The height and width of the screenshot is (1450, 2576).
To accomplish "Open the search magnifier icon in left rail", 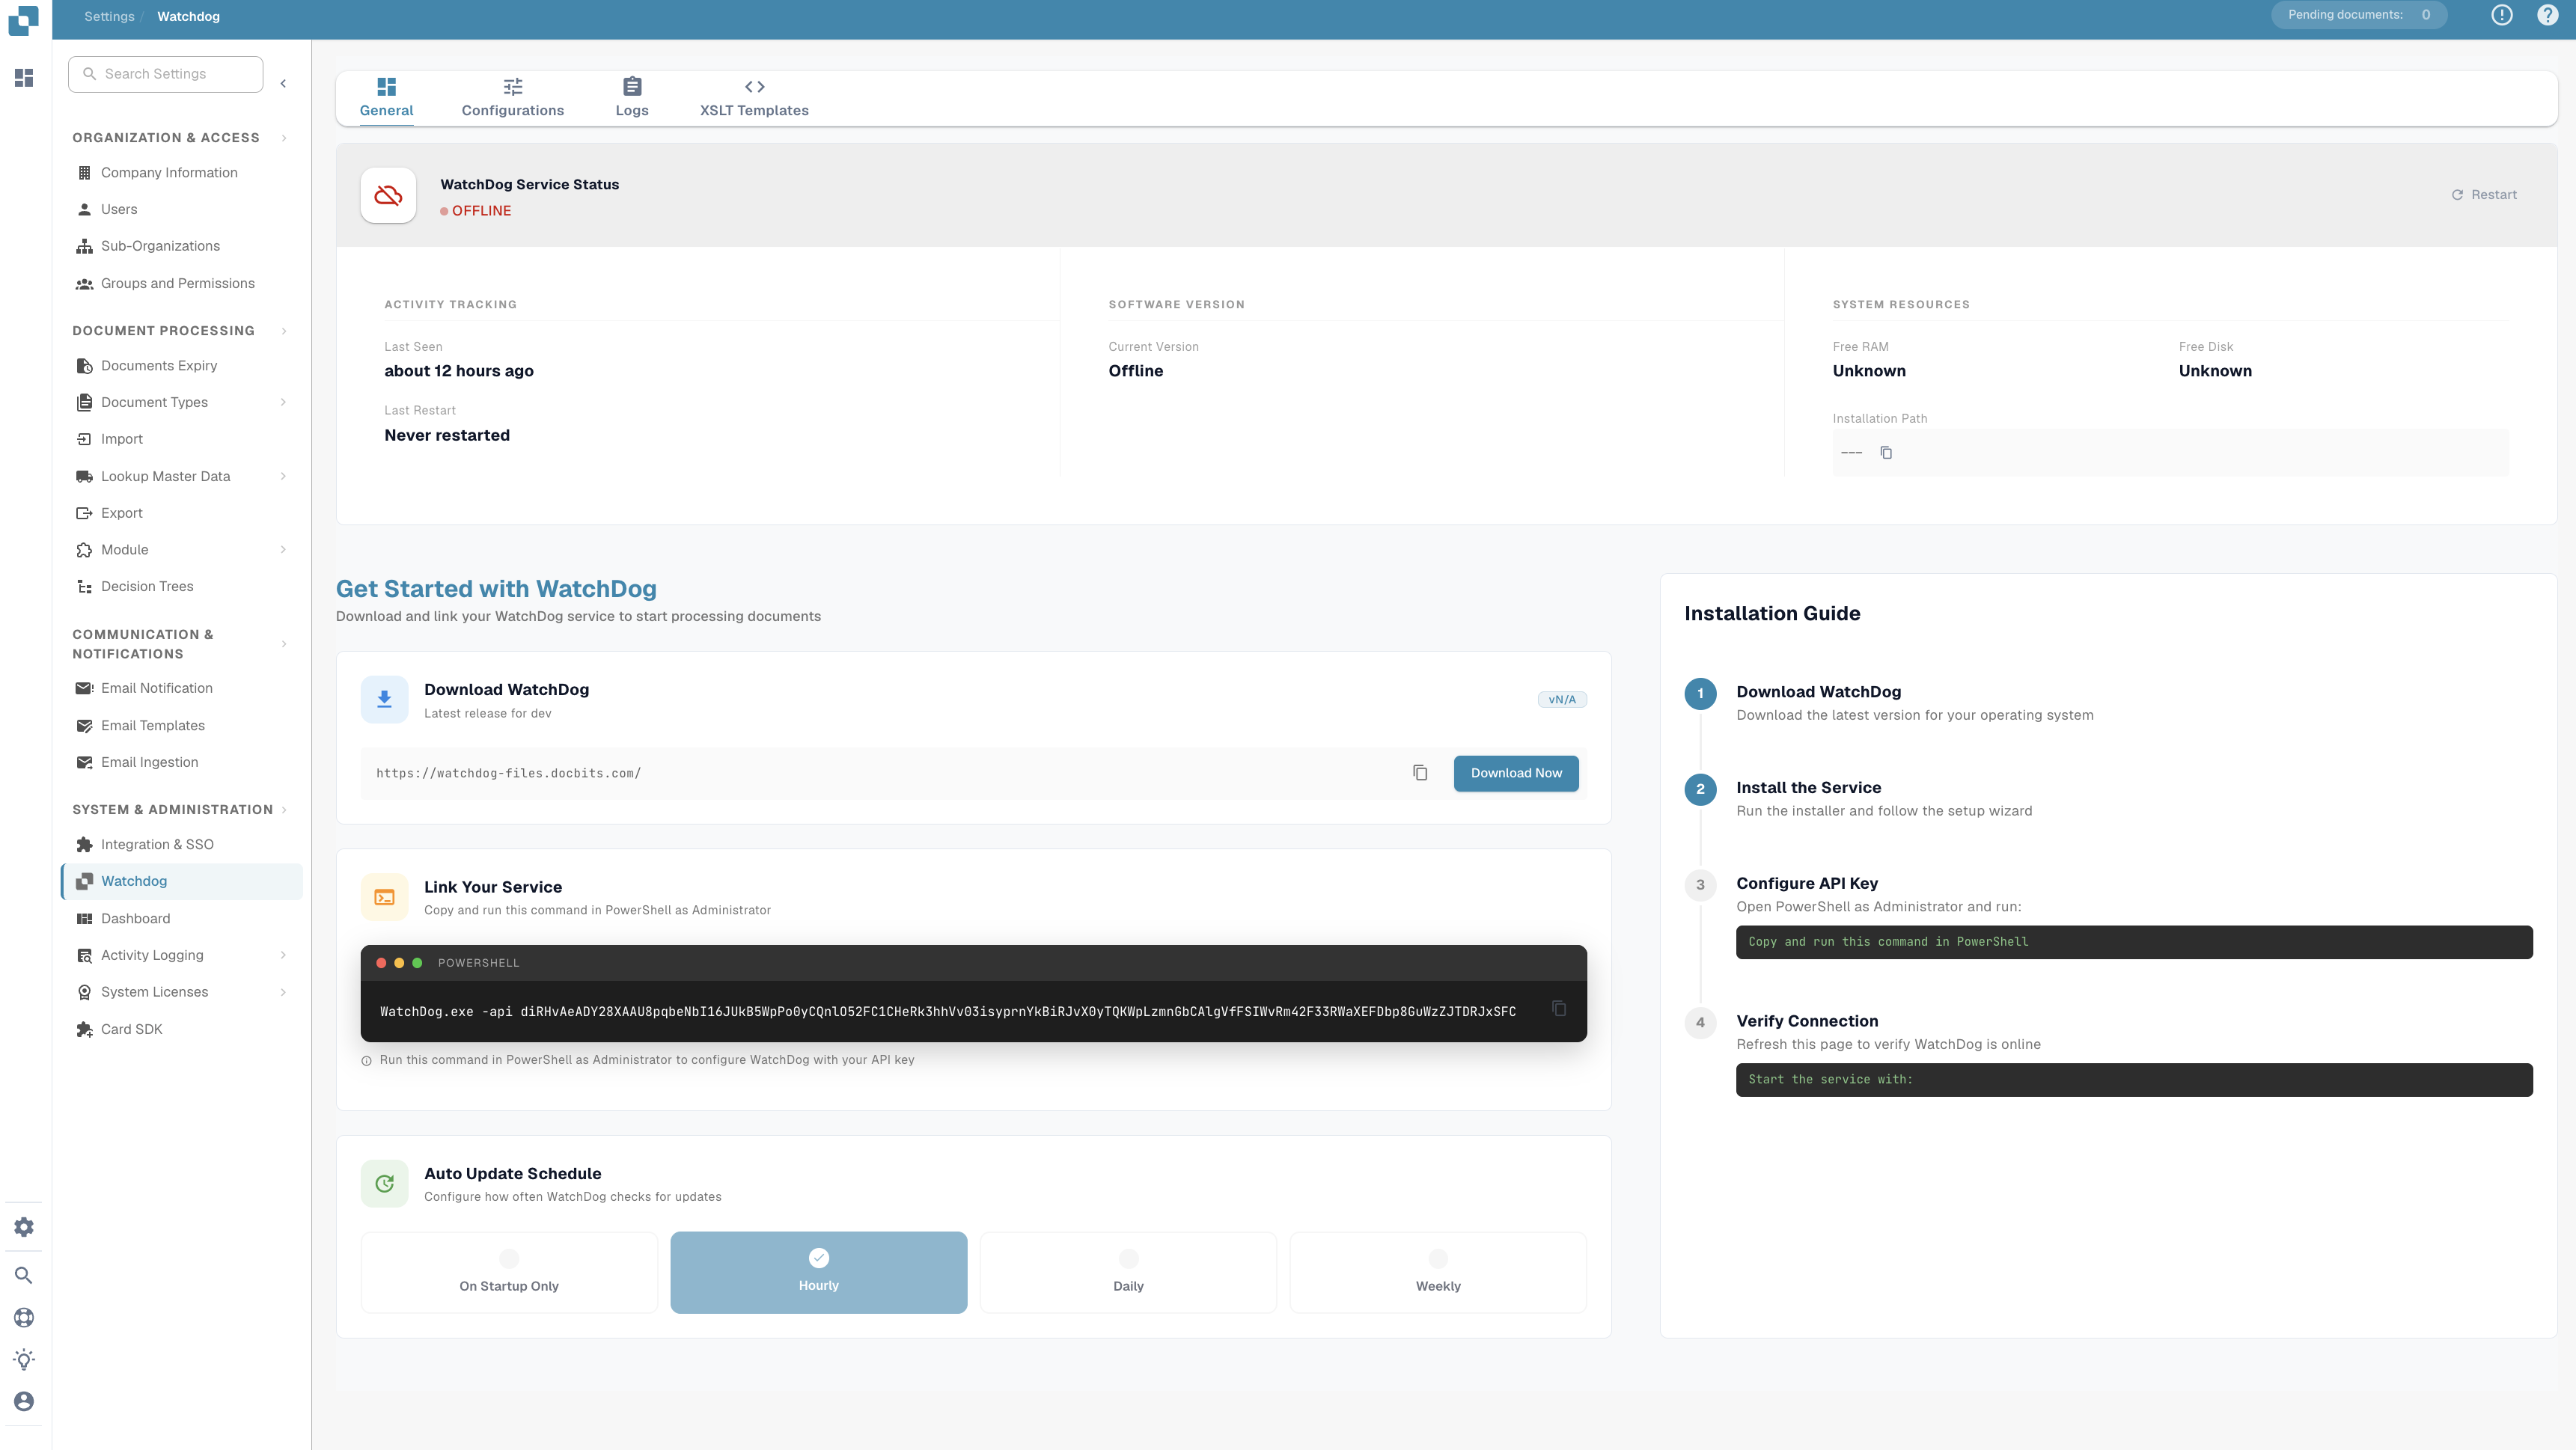I will click(x=24, y=1275).
